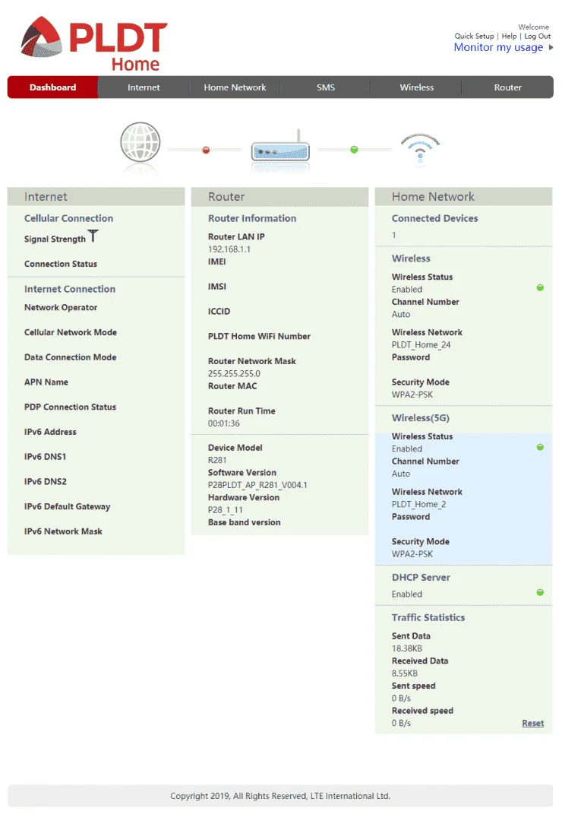
Task: Open the Dashboard tab
Action: (53, 87)
